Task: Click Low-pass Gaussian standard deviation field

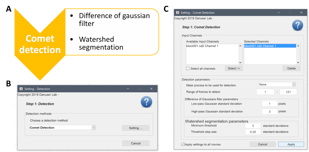Action: (x=269, y=104)
